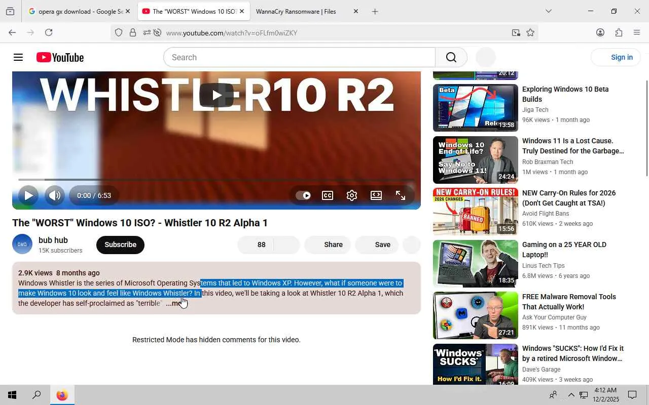649x405 pixels.
Task: Mute the video with the speaker icon
Action: 55,195
